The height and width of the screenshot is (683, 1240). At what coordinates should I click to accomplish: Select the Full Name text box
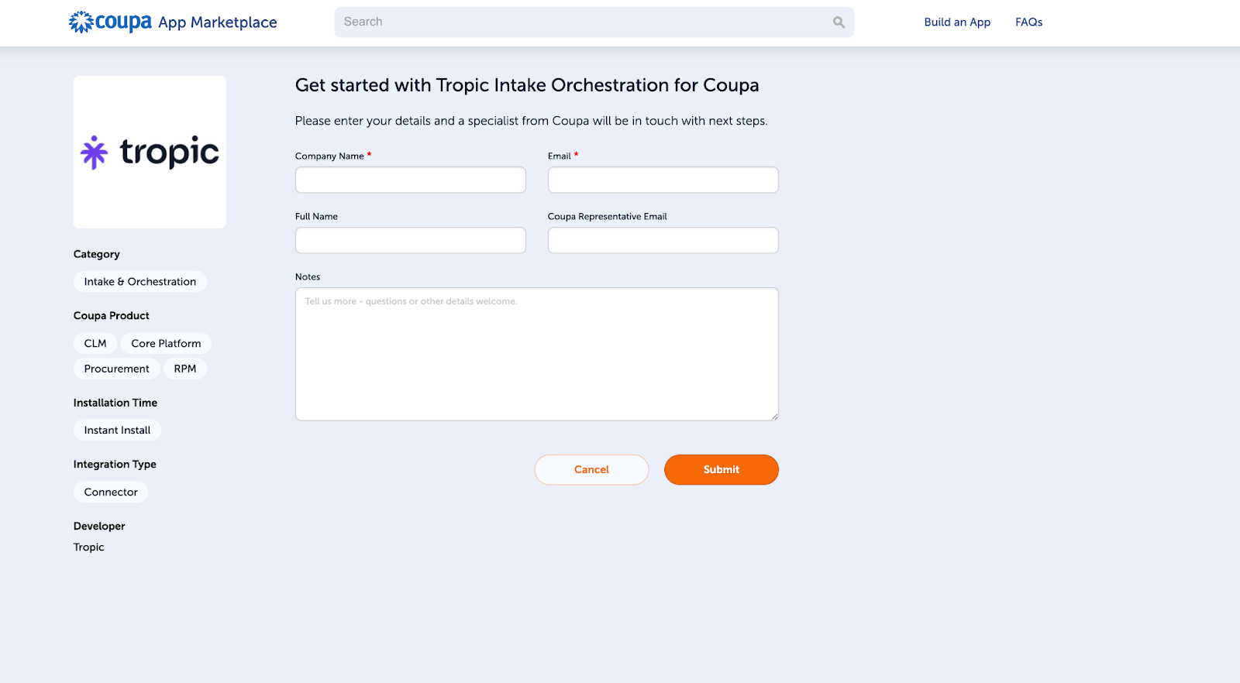point(410,241)
